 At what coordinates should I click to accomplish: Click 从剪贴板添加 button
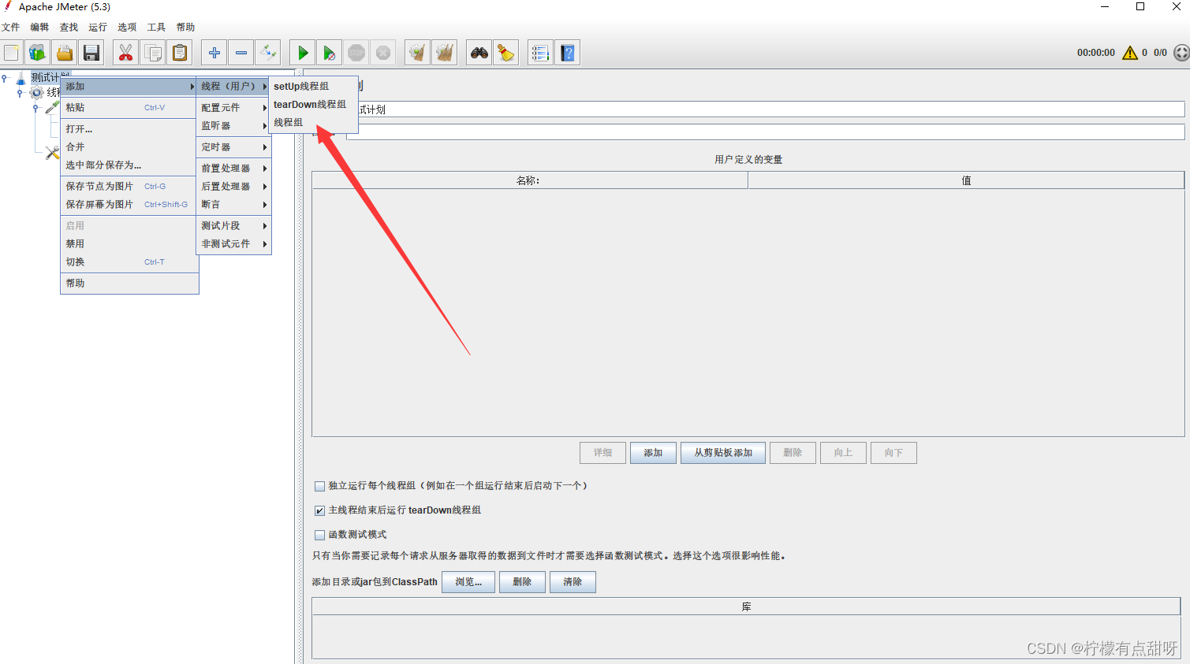(723, 453)
